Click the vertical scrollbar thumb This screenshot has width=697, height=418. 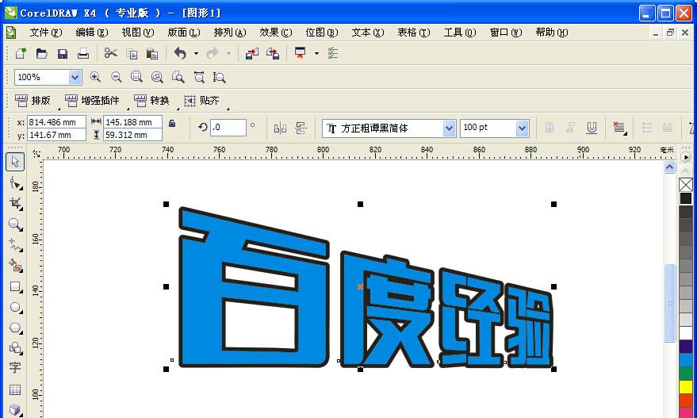coord(669,303)
